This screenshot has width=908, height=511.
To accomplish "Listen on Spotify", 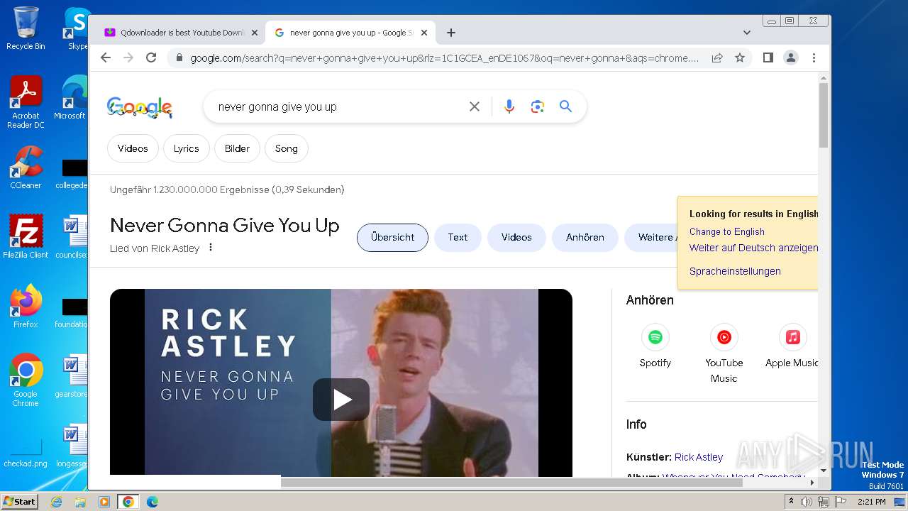I will (x=655, y=346).
